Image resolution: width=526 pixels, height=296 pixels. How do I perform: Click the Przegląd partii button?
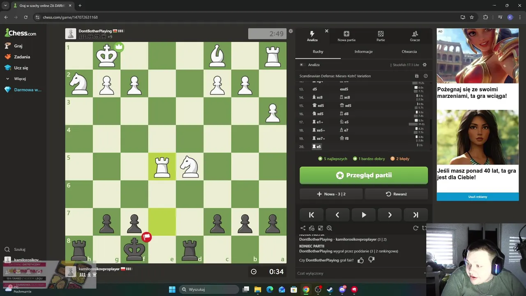tap(364, 175)
